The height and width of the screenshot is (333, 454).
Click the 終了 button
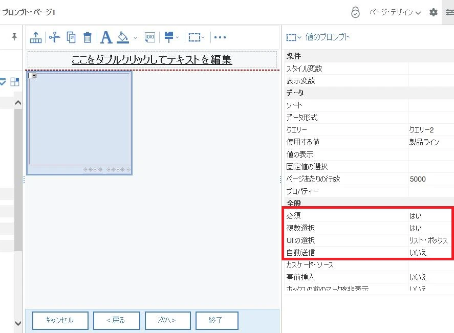[x=217, y=321]
